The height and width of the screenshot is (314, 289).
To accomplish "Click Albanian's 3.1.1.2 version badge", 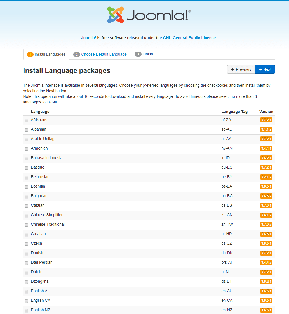I will pyautogui.click(x=266, y=129).
